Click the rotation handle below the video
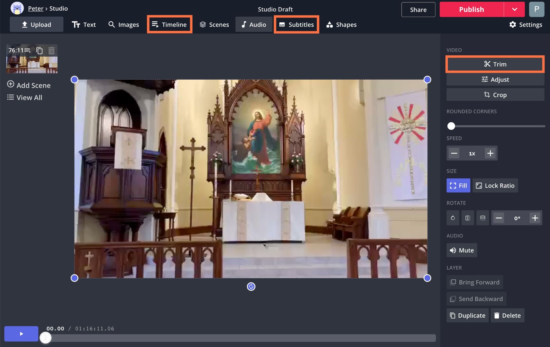 point(251,287)
